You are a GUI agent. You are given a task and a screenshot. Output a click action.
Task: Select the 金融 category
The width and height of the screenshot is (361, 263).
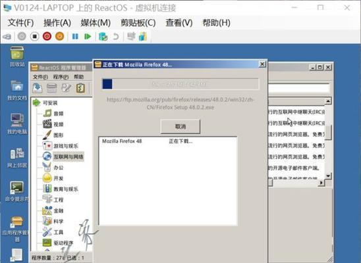58,210
